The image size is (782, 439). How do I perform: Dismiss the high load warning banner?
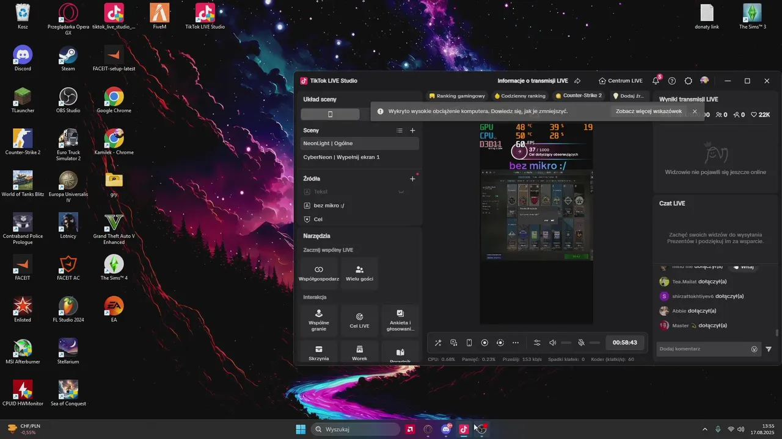(x=695, y=112)
